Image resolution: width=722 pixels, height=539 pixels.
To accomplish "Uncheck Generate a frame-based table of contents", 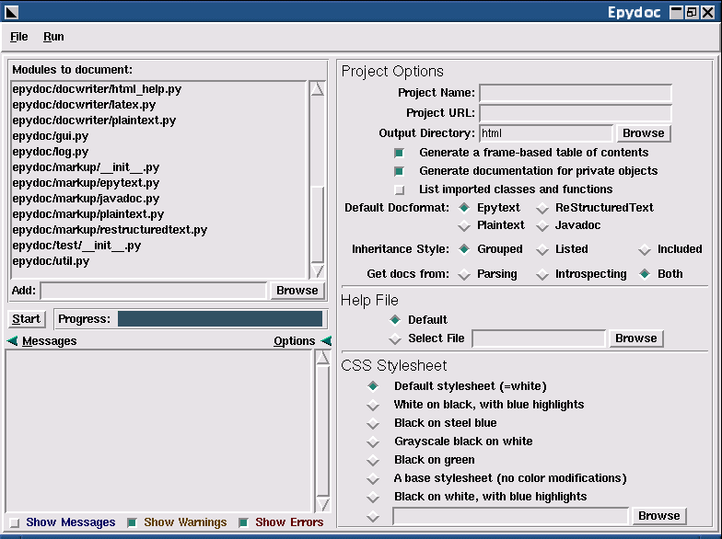I will coord(399,153).
